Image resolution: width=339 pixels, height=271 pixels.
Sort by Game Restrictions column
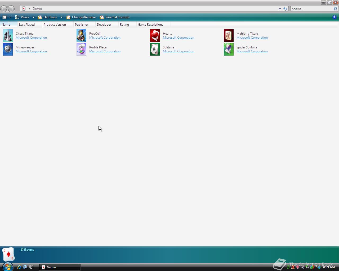click(x=154, y=25)
